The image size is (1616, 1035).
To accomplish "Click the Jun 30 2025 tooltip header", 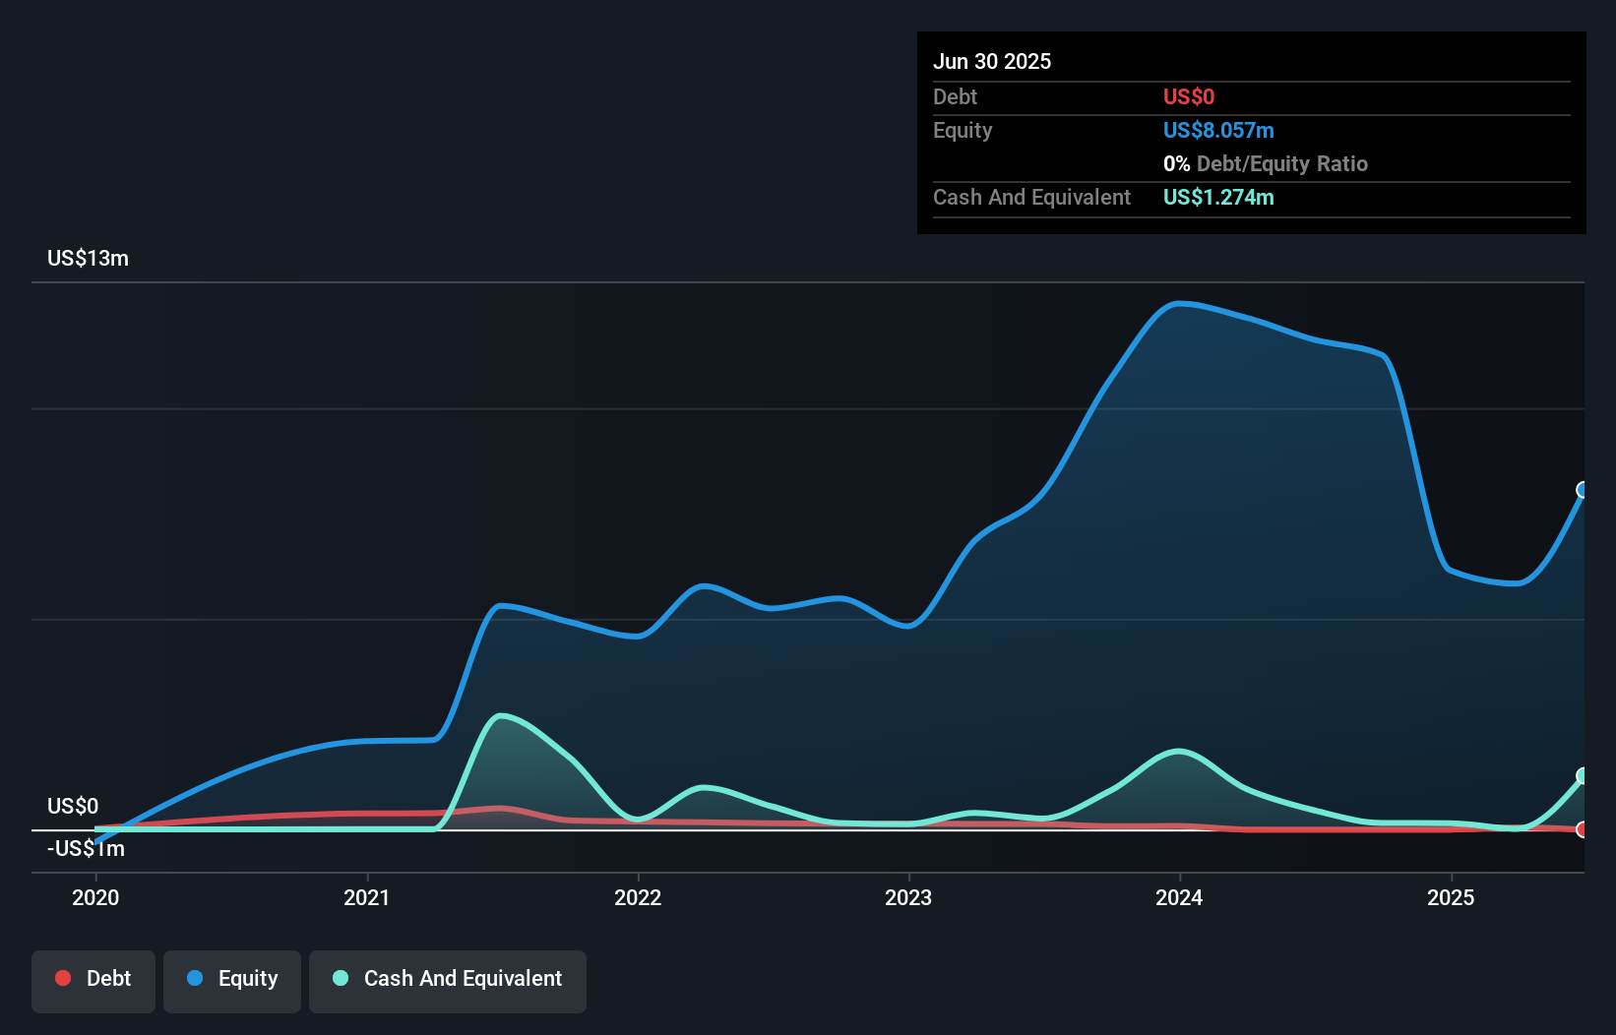I will [x=992, y=61].
